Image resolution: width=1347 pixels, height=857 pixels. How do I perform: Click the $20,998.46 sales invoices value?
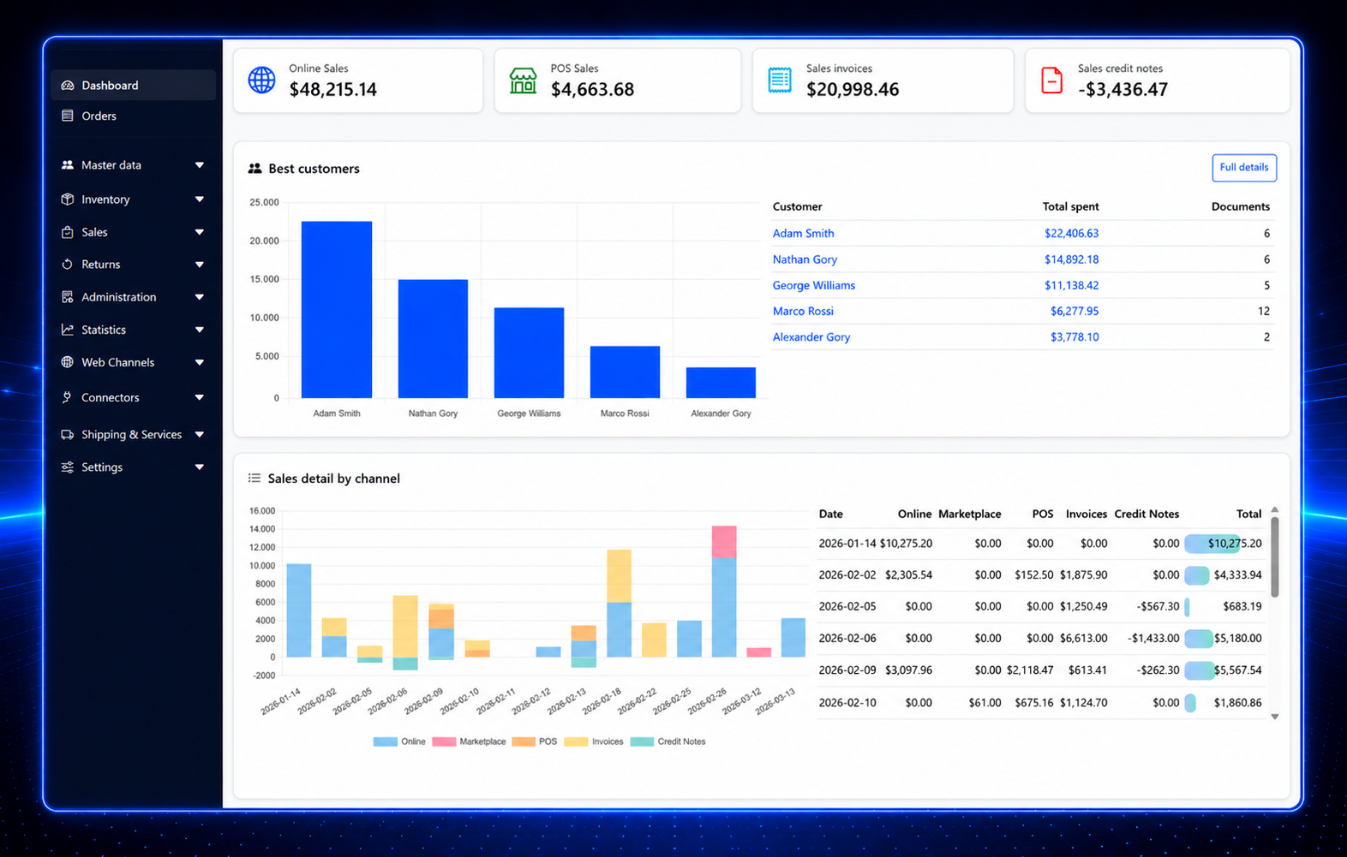pos(853,90)
